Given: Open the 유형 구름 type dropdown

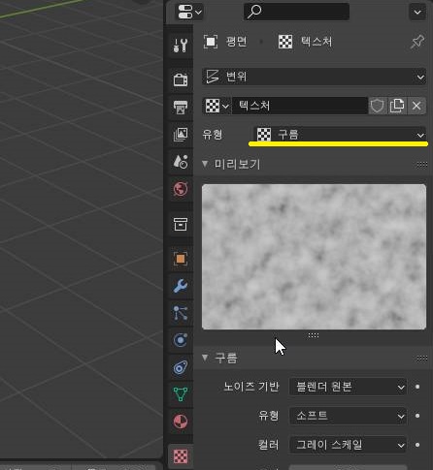Looking at the screenshot, I should click(x=339, y=135).
